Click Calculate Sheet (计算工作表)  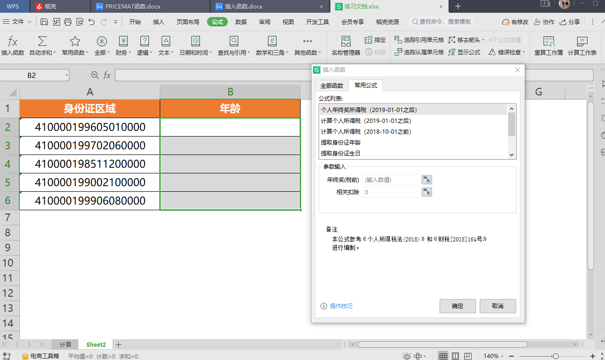(x=582, y=46)
